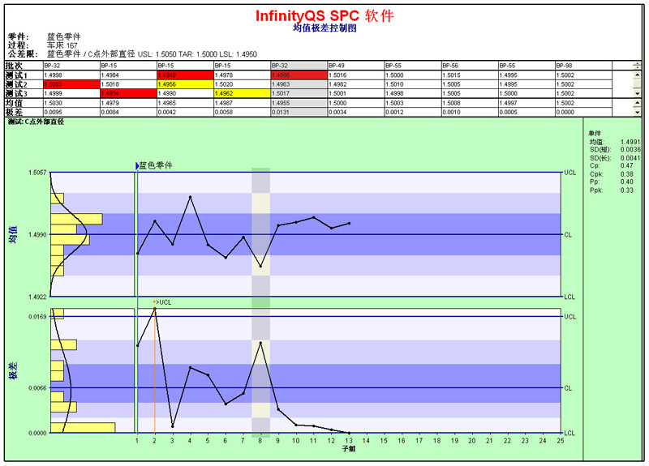This screenshot has width=649, height=466.
Task: Select the yellow cell 1.4956
Action: pos(185,84)
